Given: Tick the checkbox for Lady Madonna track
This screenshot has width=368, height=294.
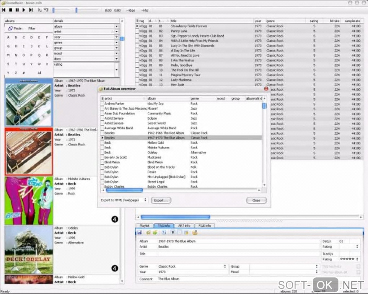Looking at the screenshot, I should tap(137, 80).
